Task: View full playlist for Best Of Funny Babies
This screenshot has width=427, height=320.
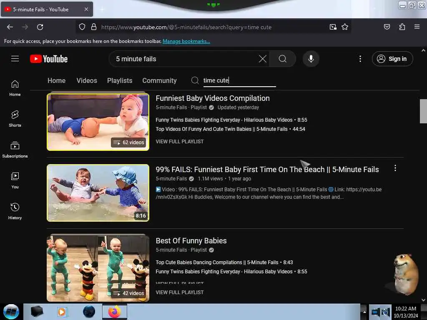Action: 179,292
